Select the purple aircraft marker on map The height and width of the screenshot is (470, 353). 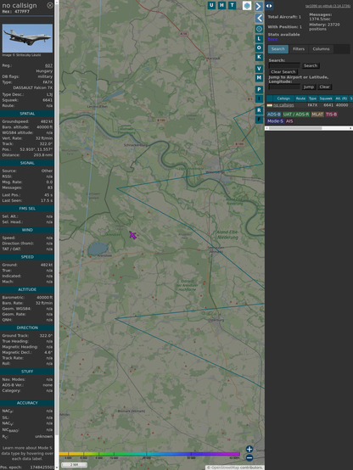point(132,235)
